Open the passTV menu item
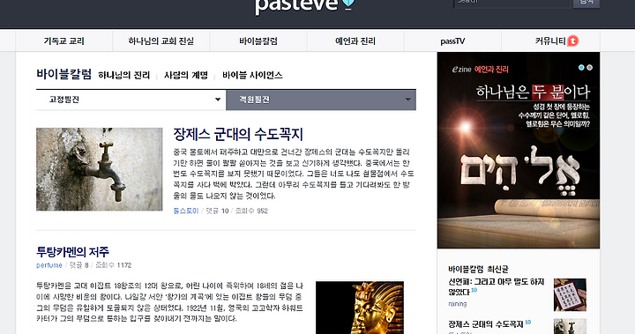635x334 pixels. 452,41
